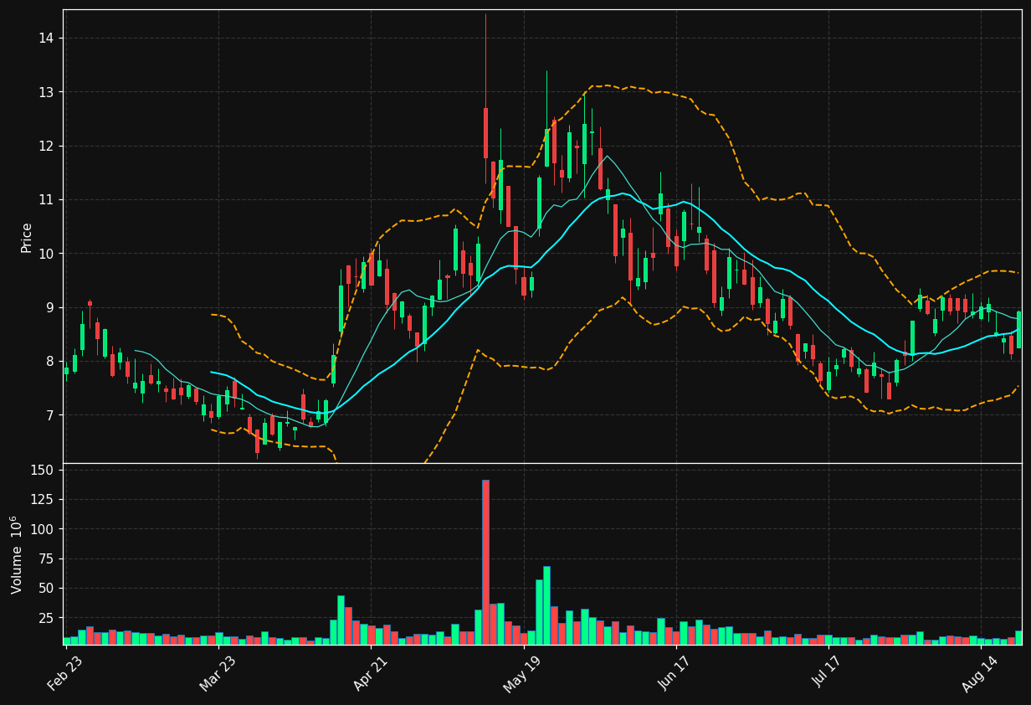Click the volume tick label "25"
Screen dimensions: 1031x705
(45, 618)
